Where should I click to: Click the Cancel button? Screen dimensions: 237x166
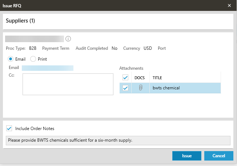(218, 156)
